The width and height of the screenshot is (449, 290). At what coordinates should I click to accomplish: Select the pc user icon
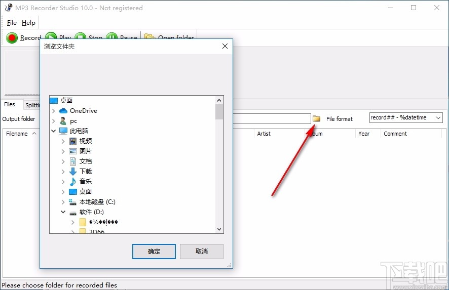coord(63,121)
